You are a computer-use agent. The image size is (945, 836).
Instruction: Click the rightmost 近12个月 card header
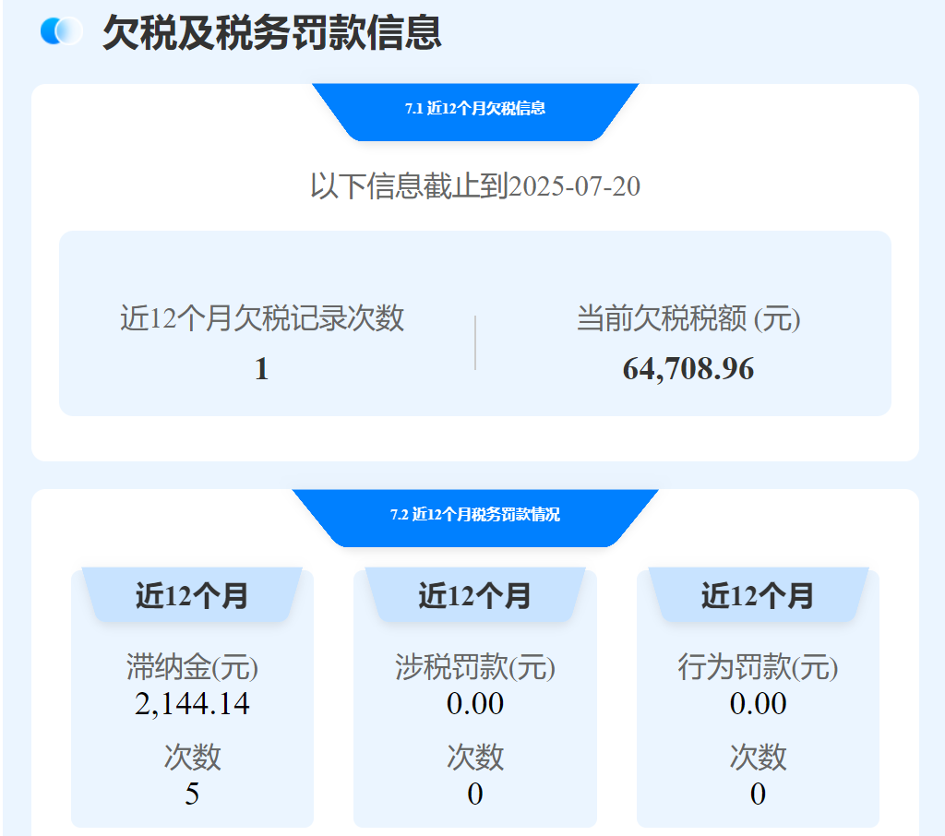[758, 595]
